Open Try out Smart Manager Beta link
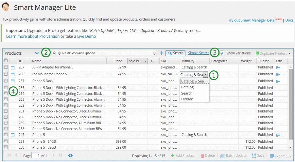Image resolution: width=295 pixels, height=162 pixels. coord(251,20)
